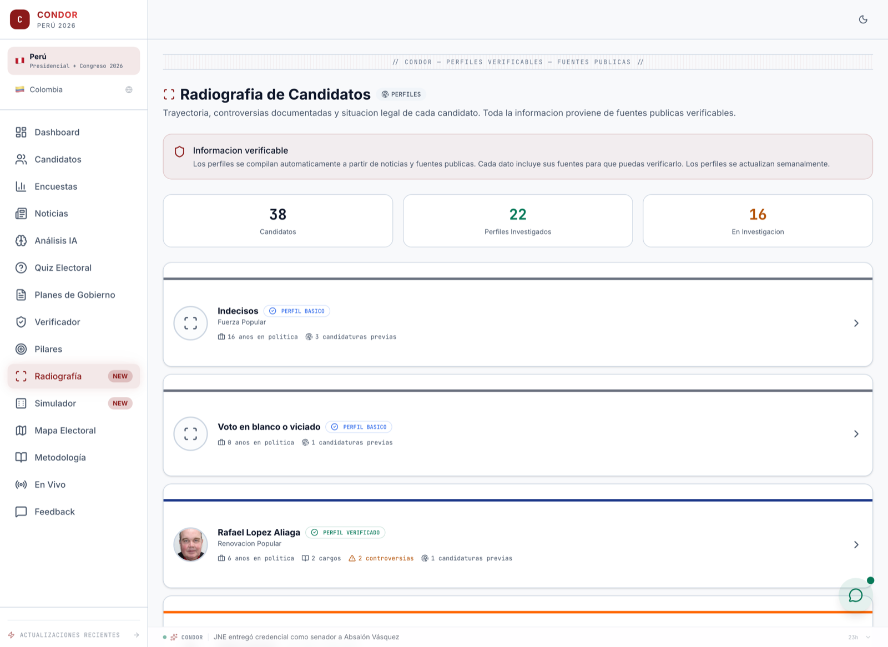The height and width of the screenshot is (647, 888).
Task: Click the JNE entregó credencial news headline
Action: 306,637
